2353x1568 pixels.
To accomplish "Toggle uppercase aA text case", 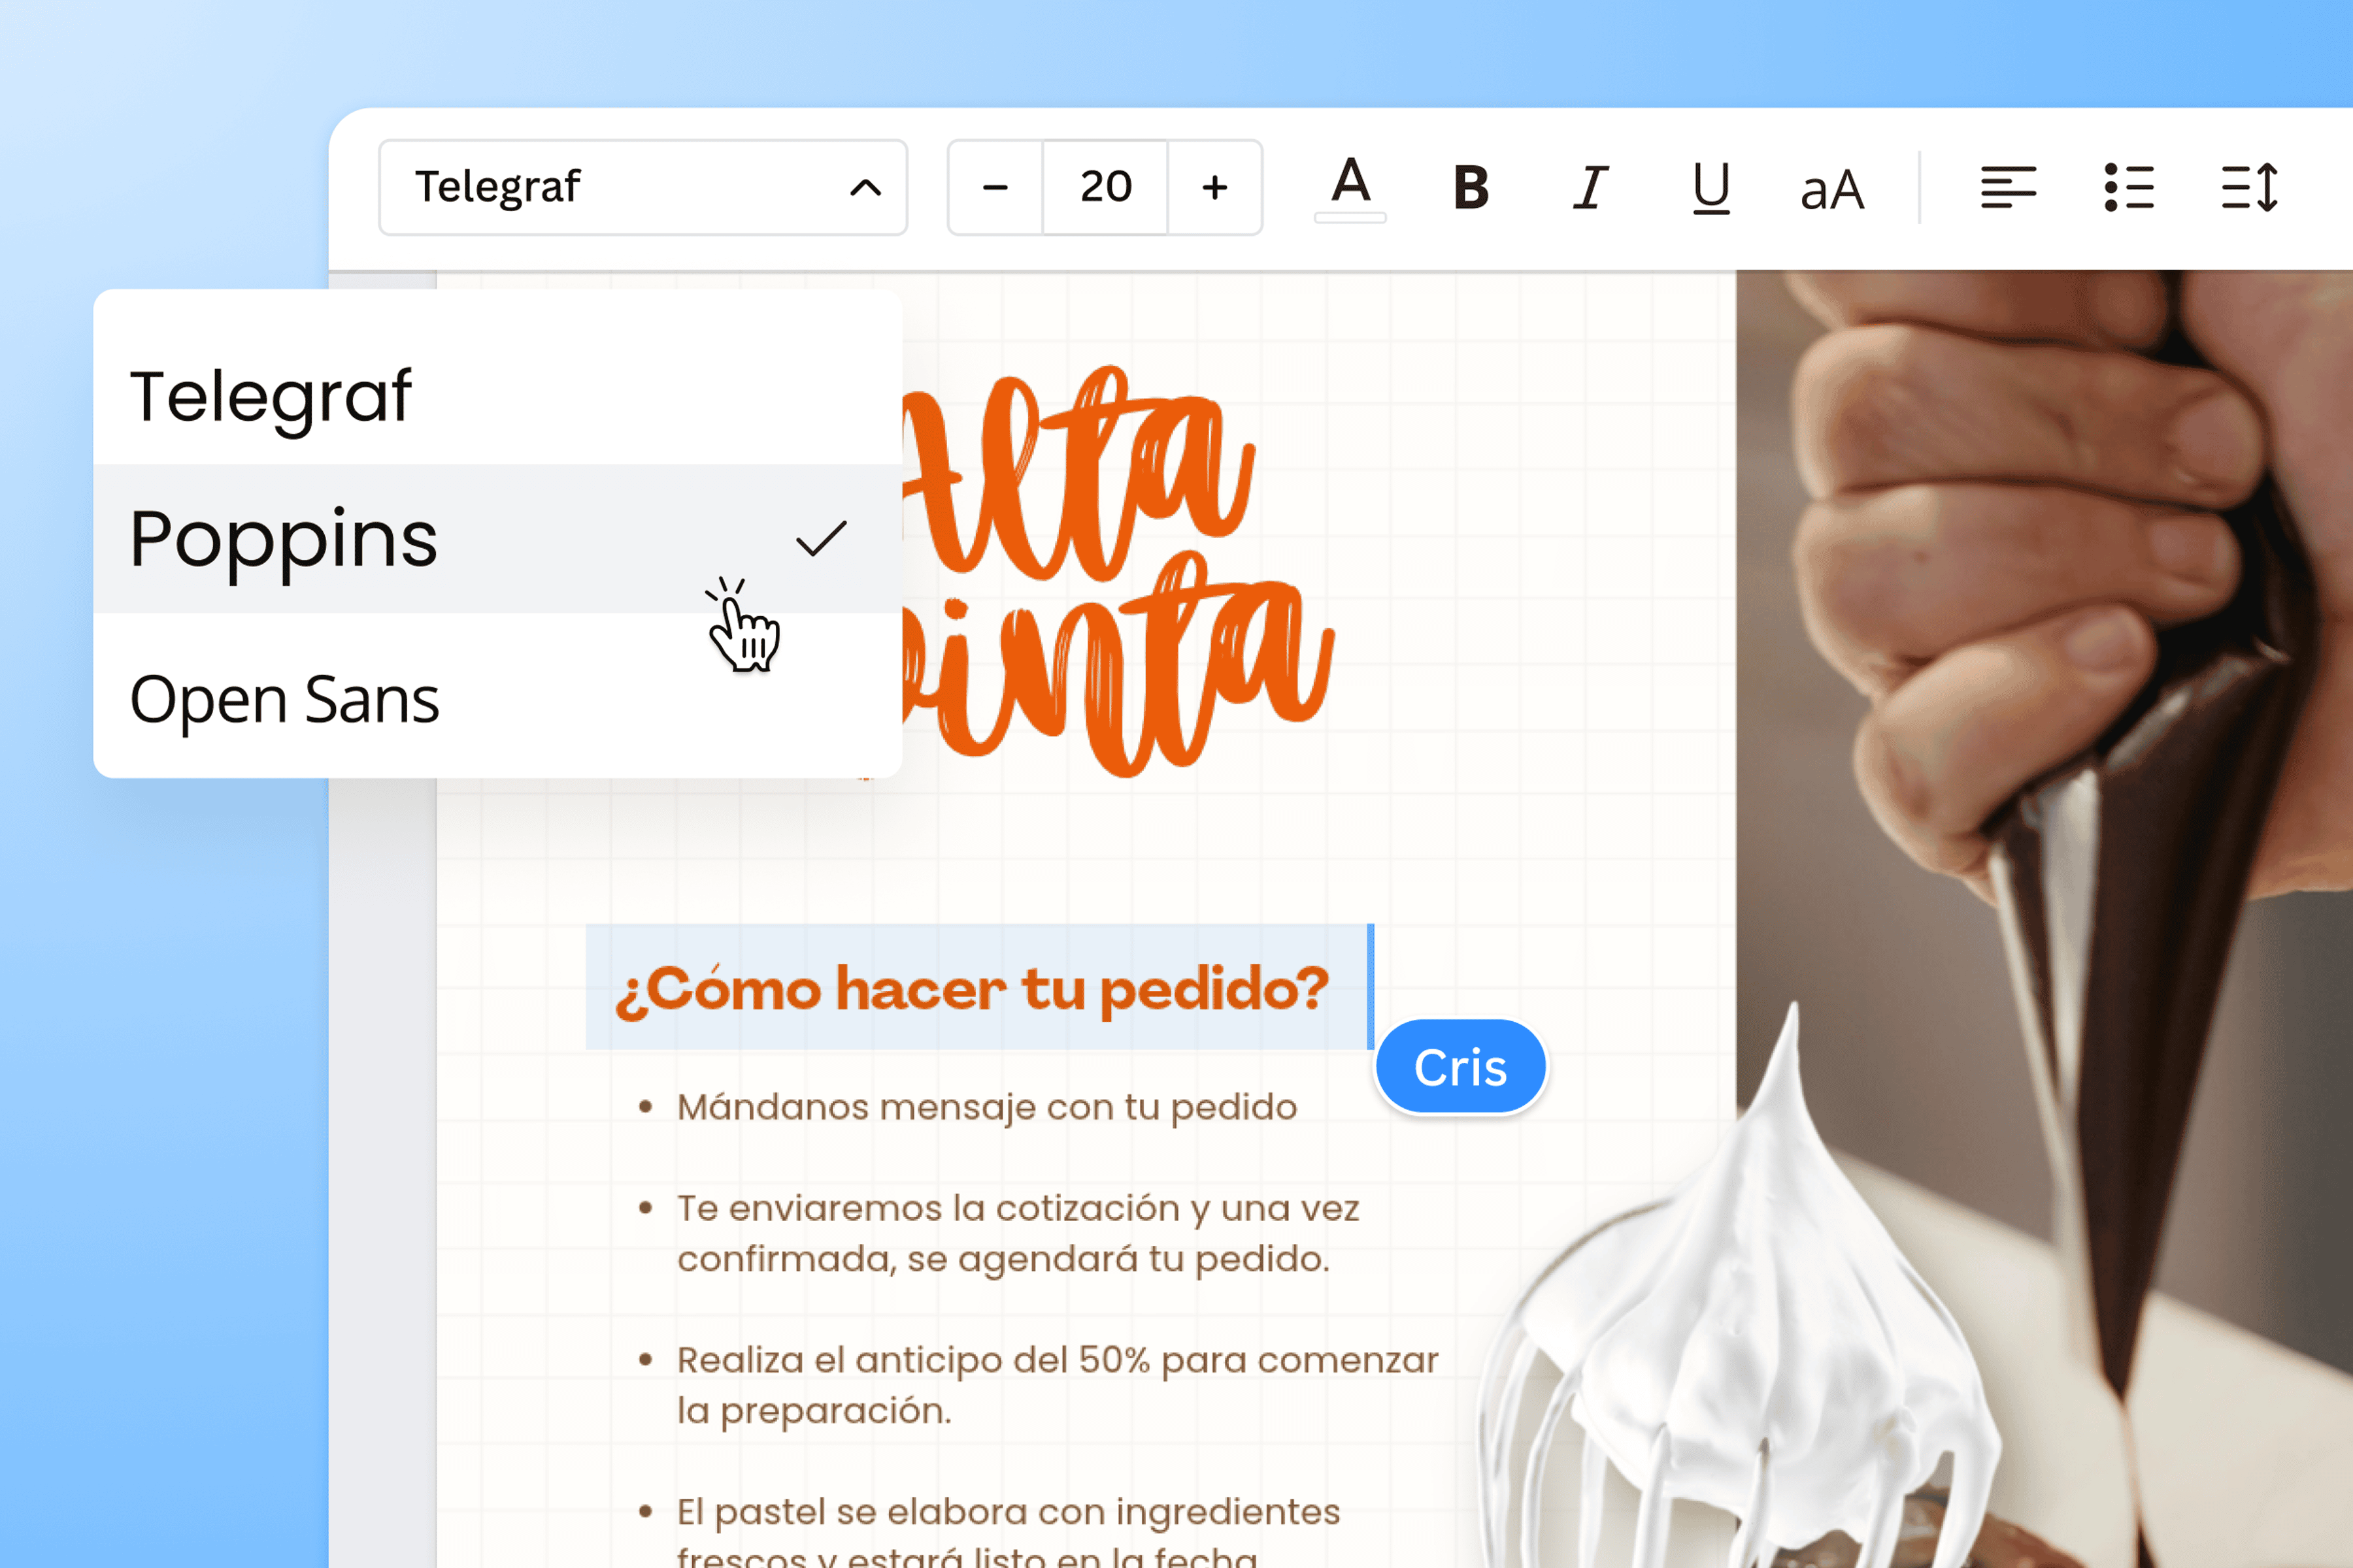I will tap(1832, 189).
